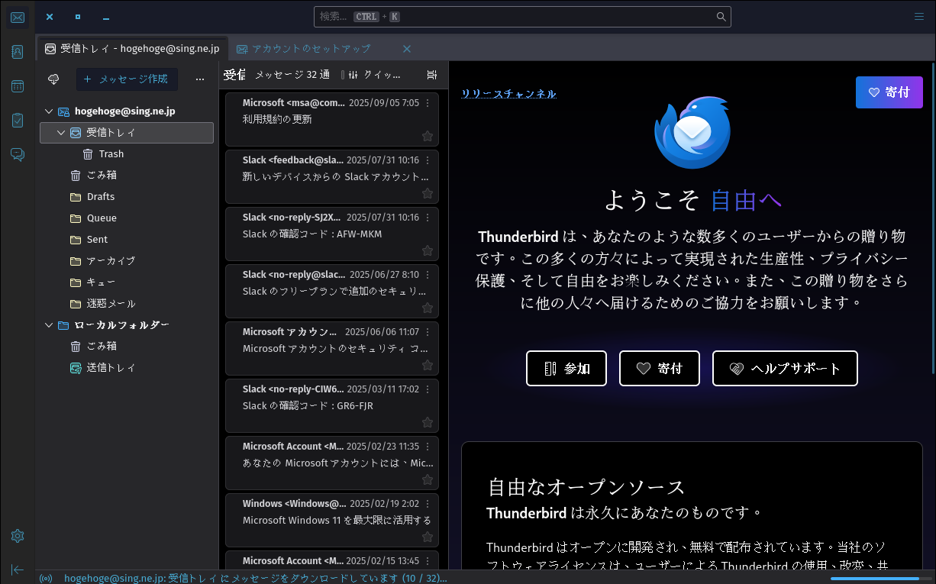Star the Slack 確認コード AFW-MKM message
Screen dimensions: 936x584
click(428, 250)
